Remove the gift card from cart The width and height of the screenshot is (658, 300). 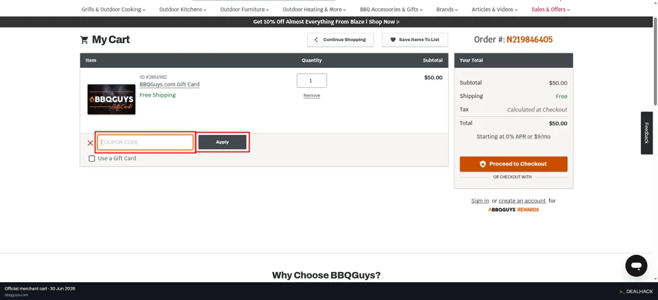[312, 96]
